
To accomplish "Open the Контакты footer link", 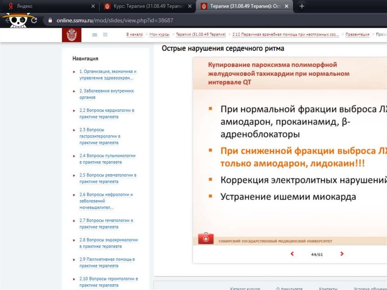I will (328, 288).
